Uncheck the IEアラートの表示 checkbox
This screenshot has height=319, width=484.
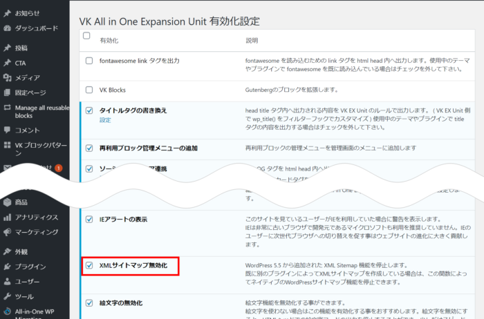point(89,220)
